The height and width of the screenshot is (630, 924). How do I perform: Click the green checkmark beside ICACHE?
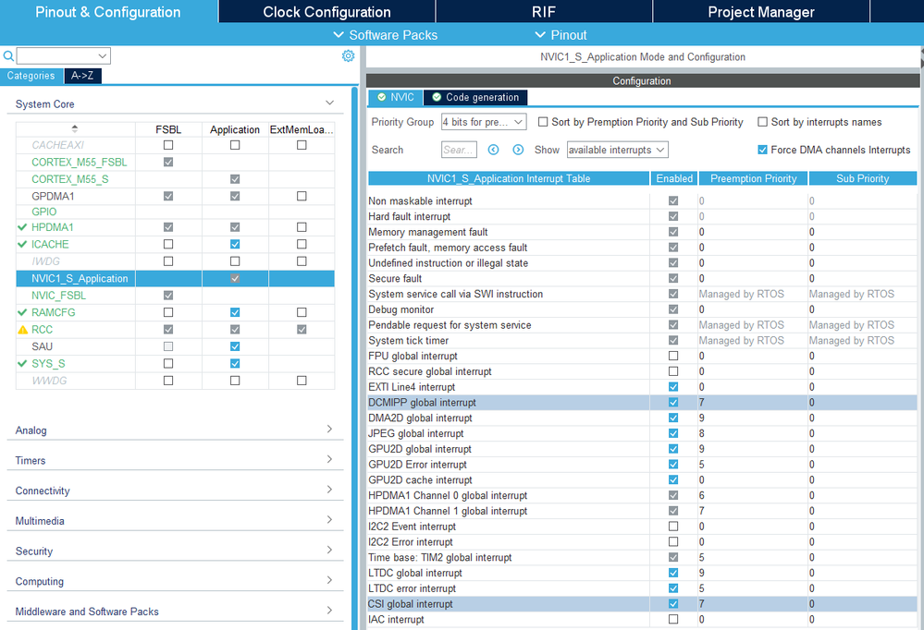[22, 245]
